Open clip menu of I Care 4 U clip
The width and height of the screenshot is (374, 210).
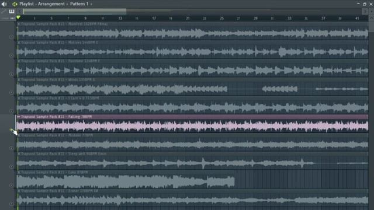(x=19, y=98)
